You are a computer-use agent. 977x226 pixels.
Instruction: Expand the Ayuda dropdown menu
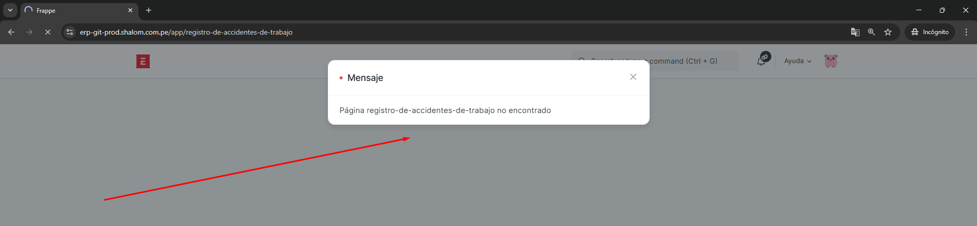pyautogui.click(x=798, y=61)
